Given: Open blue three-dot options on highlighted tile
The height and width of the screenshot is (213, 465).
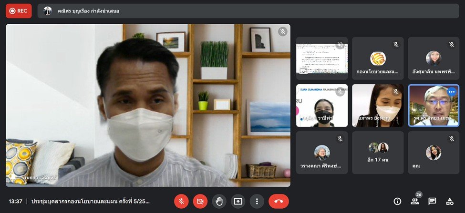Looking at the screenshot, I should (451, 92).
